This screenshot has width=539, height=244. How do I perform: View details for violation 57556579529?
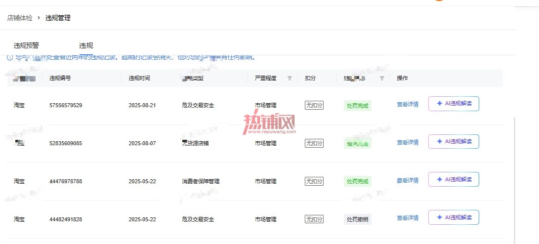408,105
